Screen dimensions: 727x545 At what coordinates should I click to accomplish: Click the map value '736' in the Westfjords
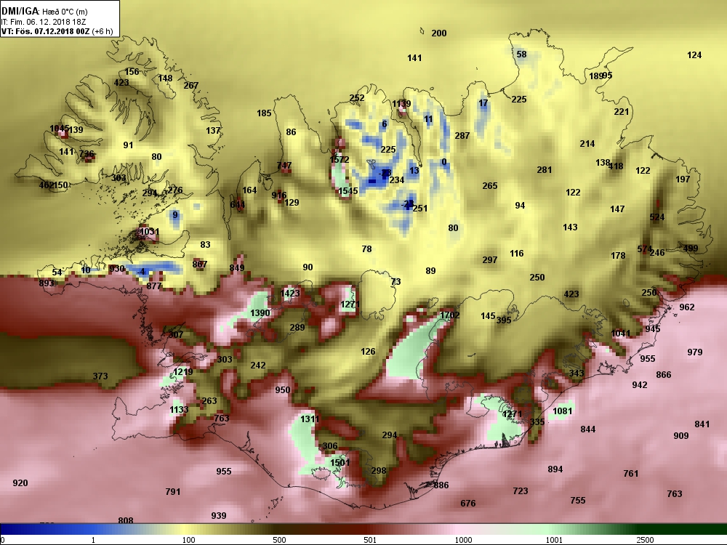(87, 154)
